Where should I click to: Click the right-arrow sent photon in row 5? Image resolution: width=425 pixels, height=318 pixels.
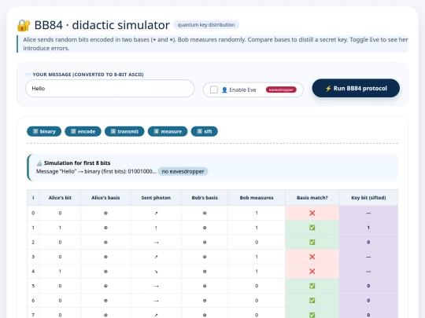click(156, 286)
